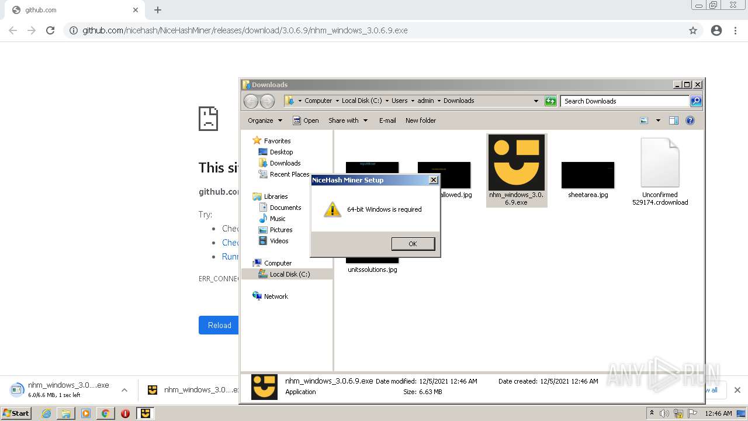Screen dimensions: 748x421
Task: Refresh the Downloads folder address
Action: (550, 101)
